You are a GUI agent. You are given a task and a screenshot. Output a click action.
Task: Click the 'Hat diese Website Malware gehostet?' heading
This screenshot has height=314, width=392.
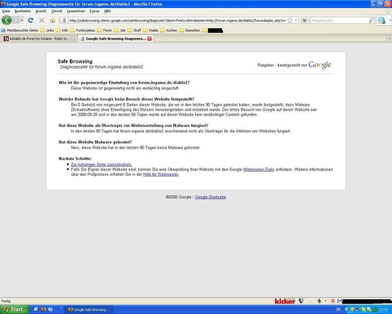[95, 142]
